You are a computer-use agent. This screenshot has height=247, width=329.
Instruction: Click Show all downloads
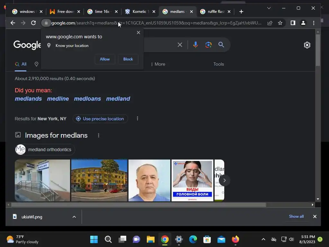tap(296, 216)
